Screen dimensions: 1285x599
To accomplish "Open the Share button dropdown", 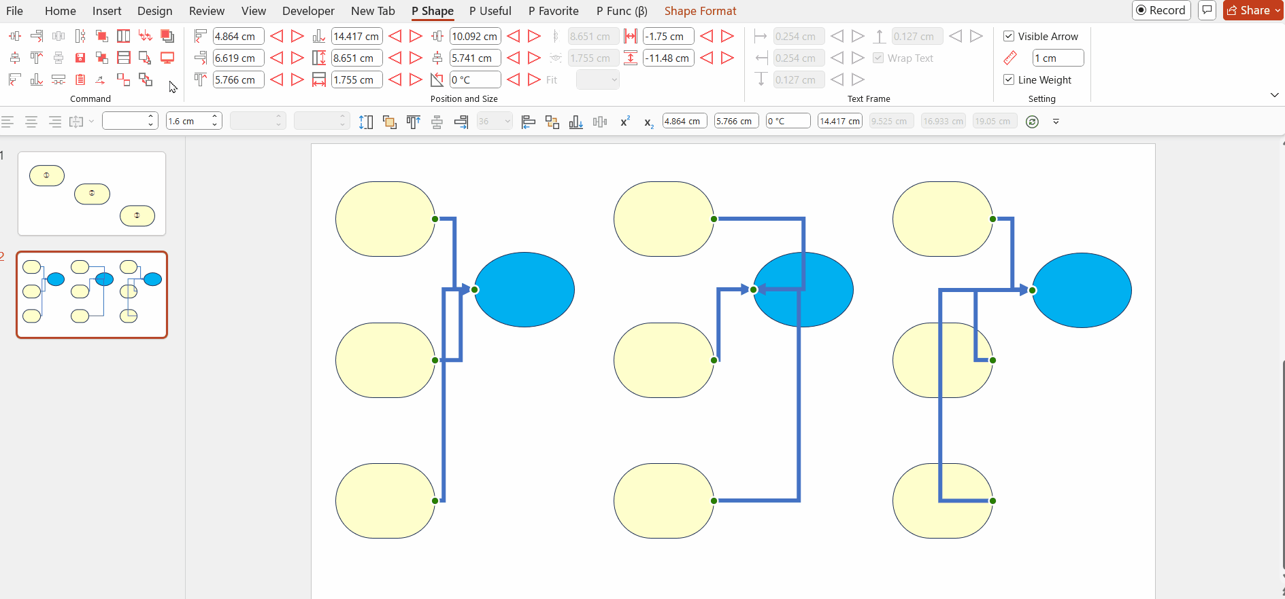I will click(1277, 10).
